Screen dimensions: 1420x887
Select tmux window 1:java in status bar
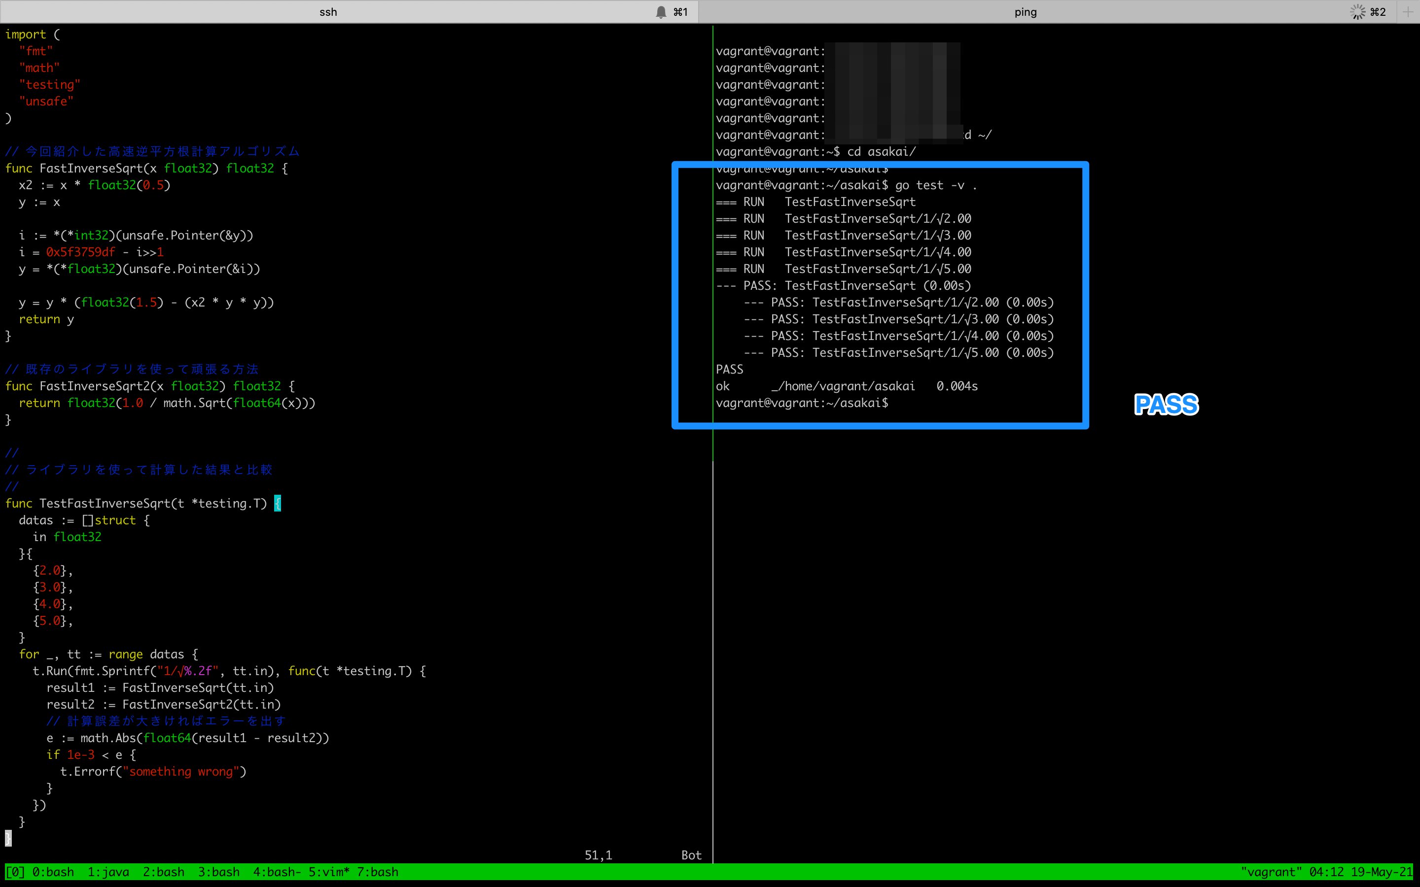pos(108,872)
